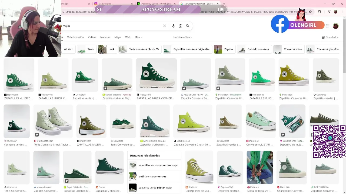Go to the Noticias results tab

(105, 37)
